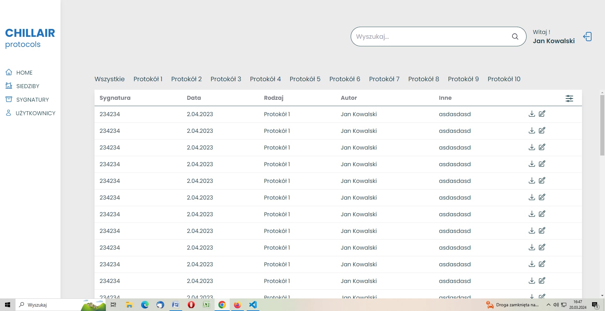Download the protocol in the ninth table row
605x311 pixels.
point(532,247)
